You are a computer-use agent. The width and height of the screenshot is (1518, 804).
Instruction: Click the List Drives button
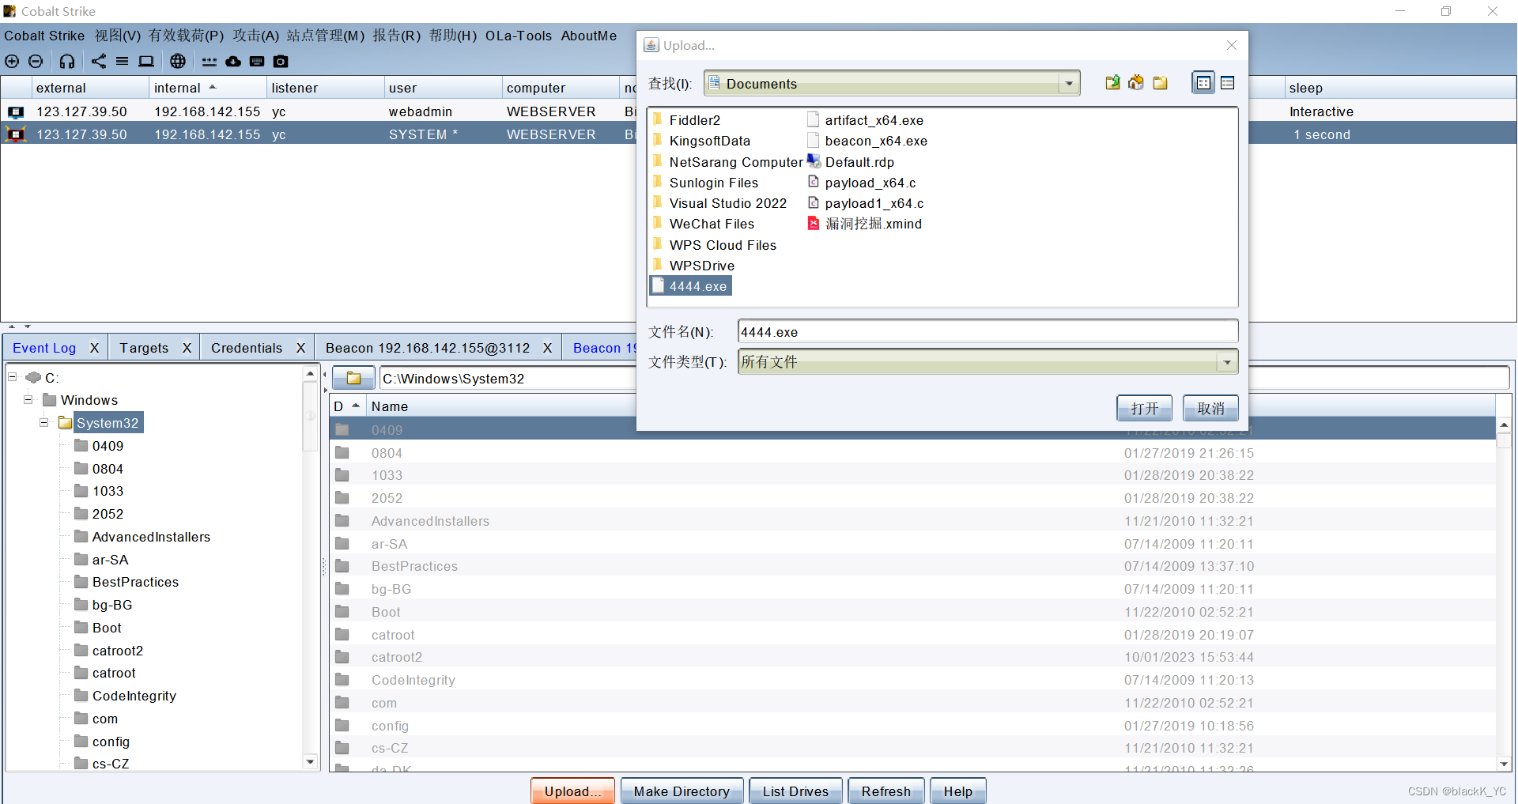[x=795, y=791]
